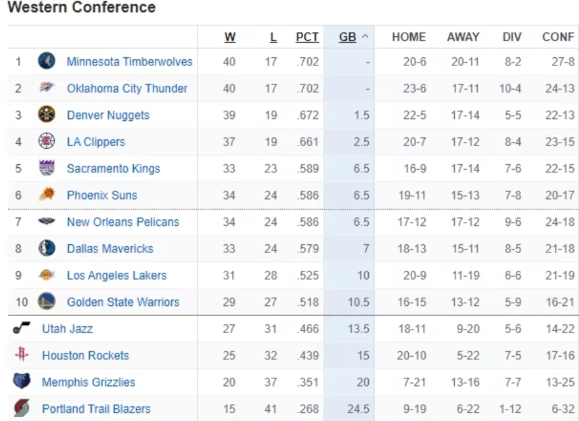The width and height of the screenshot is (579, 421).
Task: Click the CONF column header
Action: [558, 37]
